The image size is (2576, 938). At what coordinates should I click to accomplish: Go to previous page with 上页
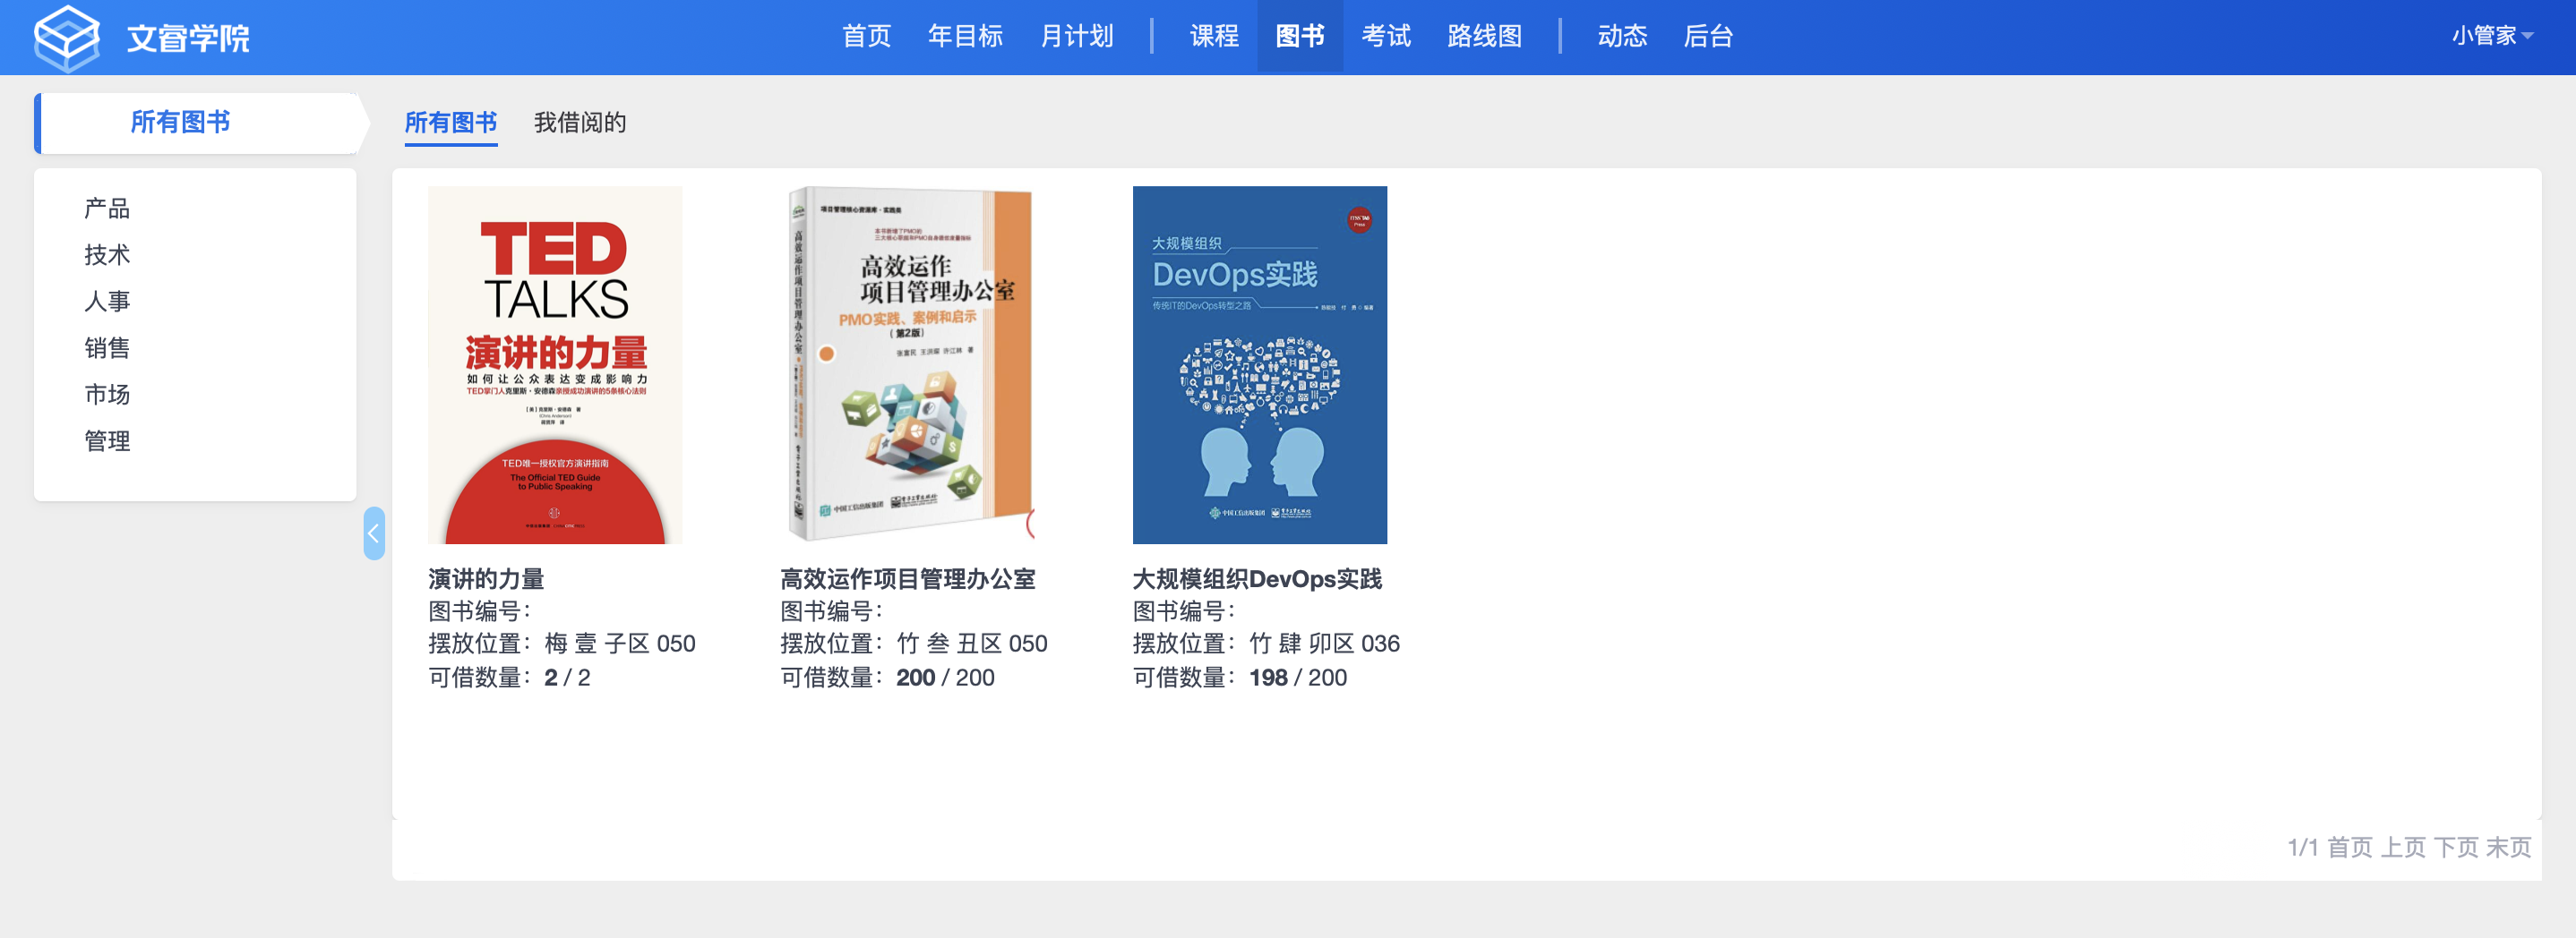tap(2403, 847)
